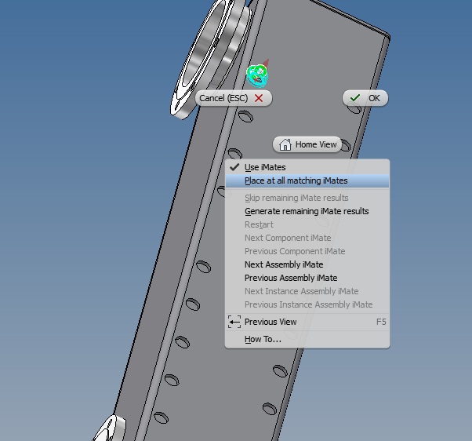Click the green iMate glyph above the plate
The height and width of the screenshot is (441, 472).
tap(256, 75)
